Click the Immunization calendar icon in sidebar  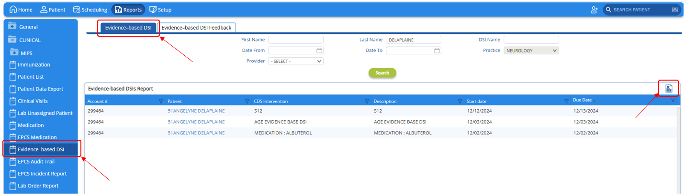13,65
